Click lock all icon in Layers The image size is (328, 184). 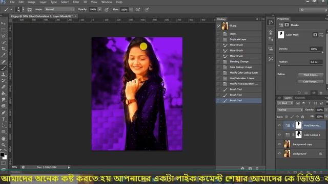click(302, 117)
